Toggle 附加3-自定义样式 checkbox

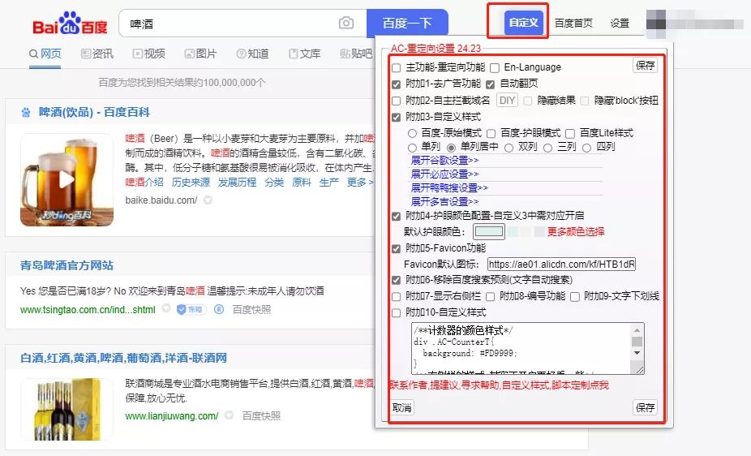coord(396,118)
